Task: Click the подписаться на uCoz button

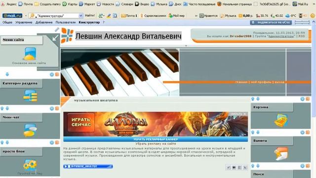Action: click(271, 22)
